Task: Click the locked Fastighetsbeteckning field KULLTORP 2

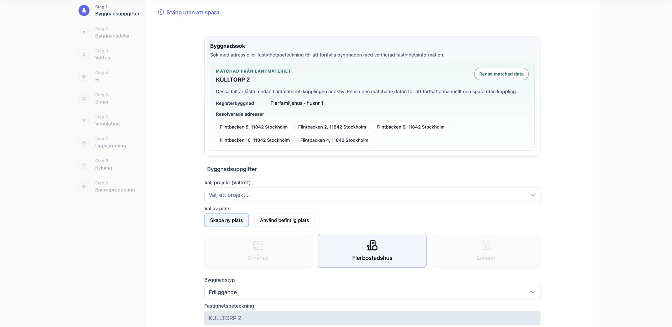Action: click(x=372, y=318)
